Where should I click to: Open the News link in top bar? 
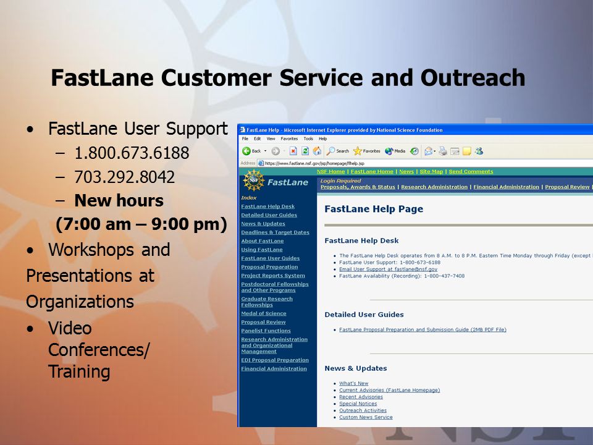[x=406, y=171]
